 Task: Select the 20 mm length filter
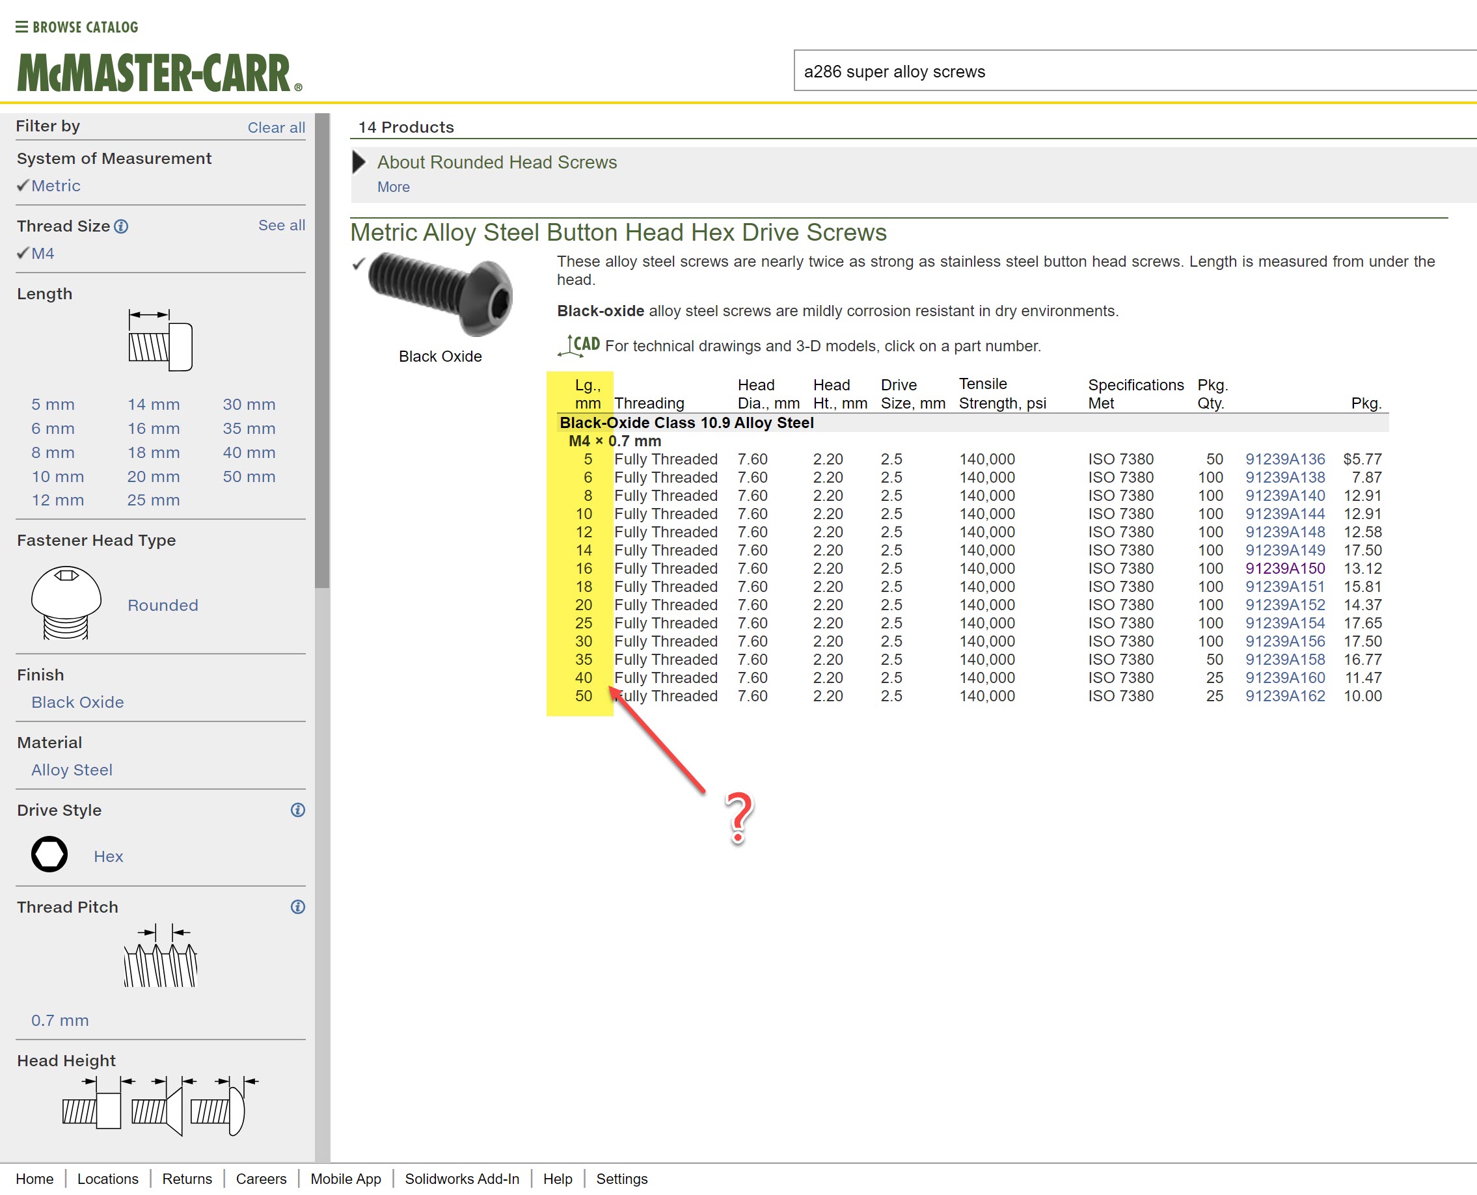pyautogui.click(x=154, y=476)
